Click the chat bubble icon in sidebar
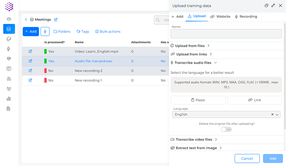Viewport: 286px width, 166px height. pos(9,69)
